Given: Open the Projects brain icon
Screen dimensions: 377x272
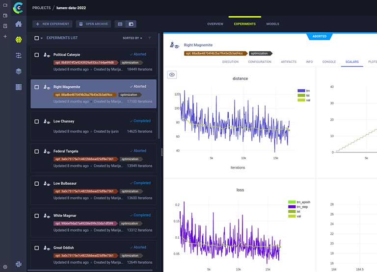Looking at the screenshot, I should click(19, 40).
